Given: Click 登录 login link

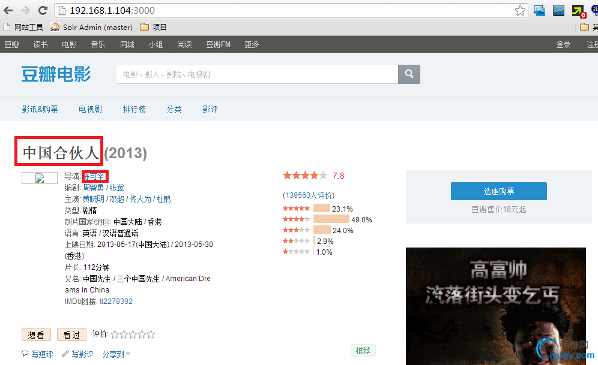Looking at the screenshot, I should tap(563, 44).
